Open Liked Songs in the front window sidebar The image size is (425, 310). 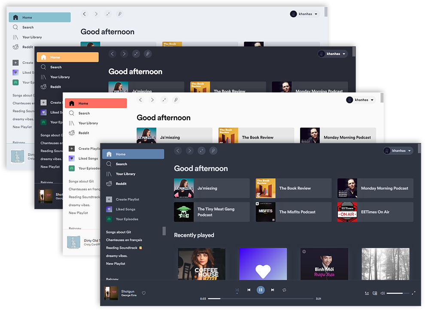click(121, 209)
